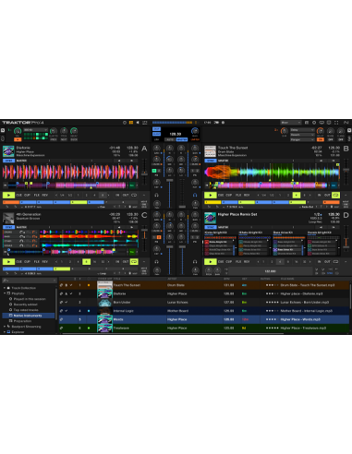Viewport: 352px width, 454px height.
Task: Adjust Deck B tempo pitch fader
Action: tap(346, 170)
